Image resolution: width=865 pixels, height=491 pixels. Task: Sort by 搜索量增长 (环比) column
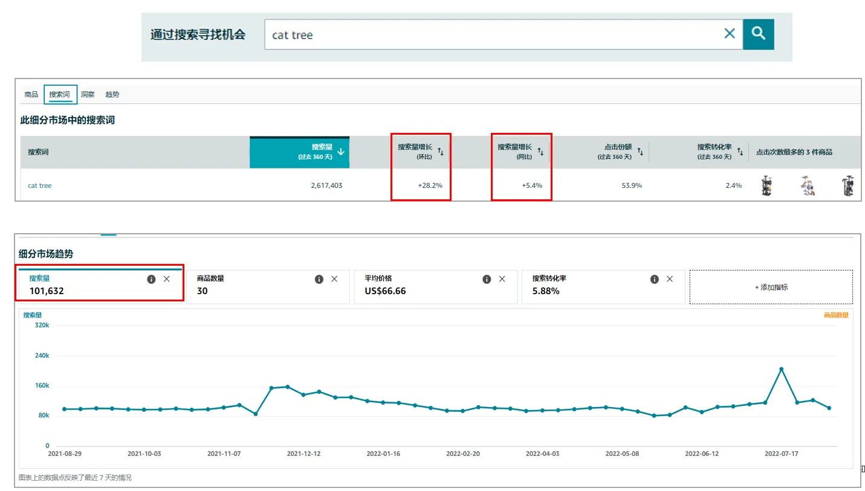(x=441, y=152)
